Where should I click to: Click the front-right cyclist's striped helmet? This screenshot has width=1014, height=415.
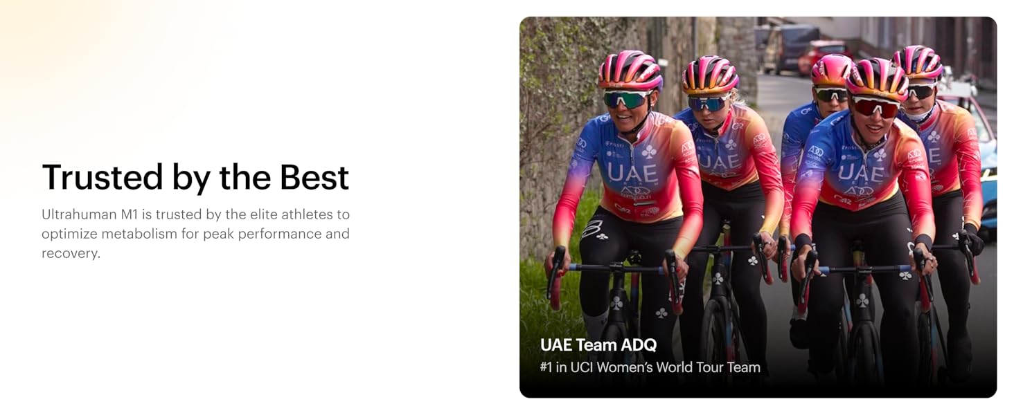875,80
